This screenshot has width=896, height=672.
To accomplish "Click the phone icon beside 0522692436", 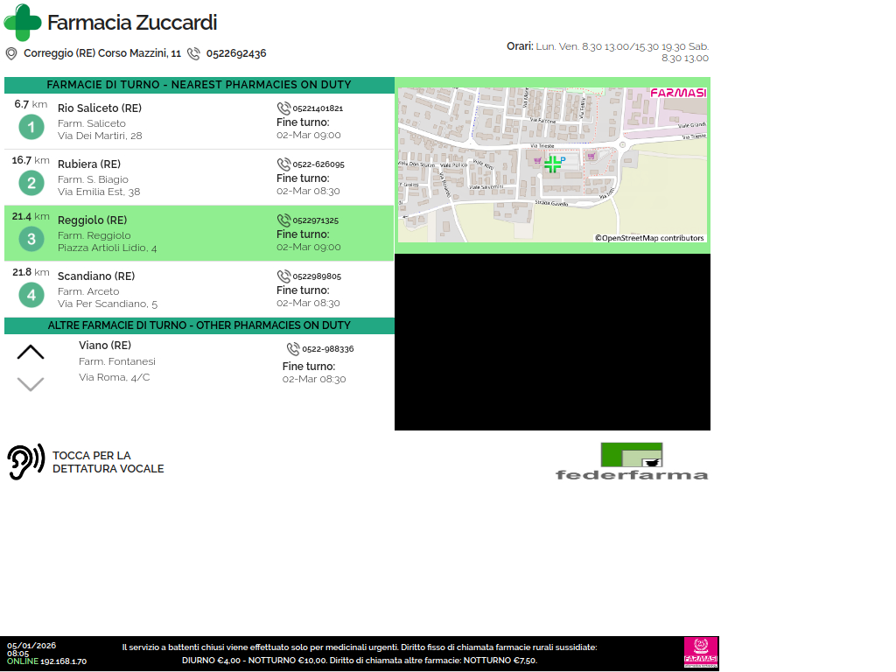I will pyautogui.click(x=193, y=53).
